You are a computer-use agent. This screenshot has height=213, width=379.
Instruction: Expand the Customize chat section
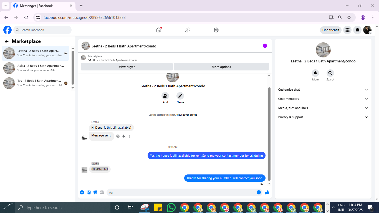(x=323, y=90)
